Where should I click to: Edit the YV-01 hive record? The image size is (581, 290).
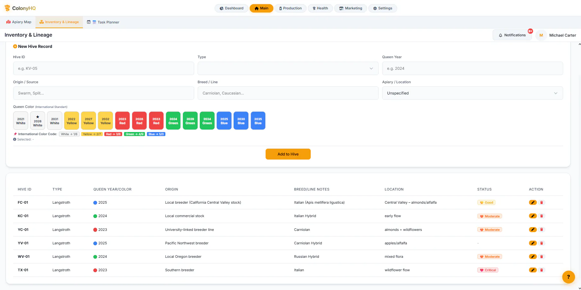point(533,243)
